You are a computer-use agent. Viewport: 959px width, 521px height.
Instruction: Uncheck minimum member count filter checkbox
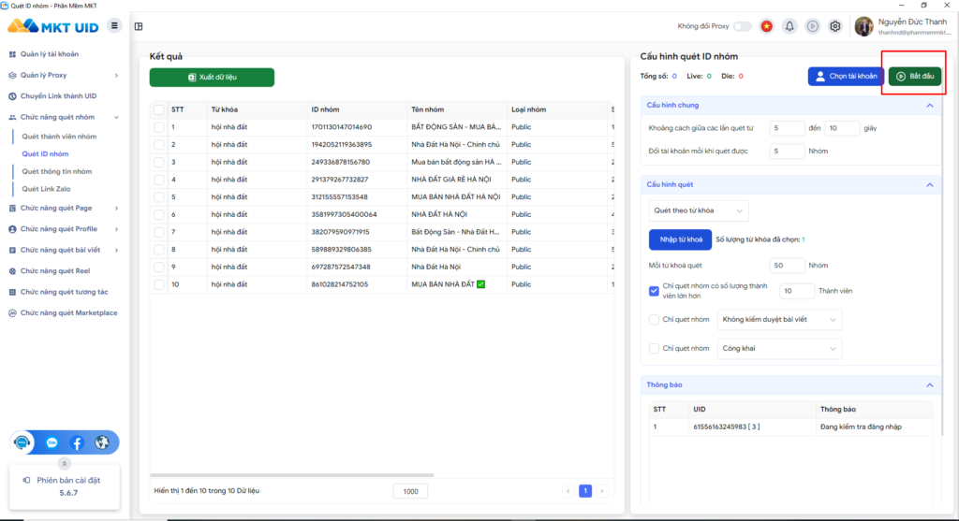tap(654, 291)
